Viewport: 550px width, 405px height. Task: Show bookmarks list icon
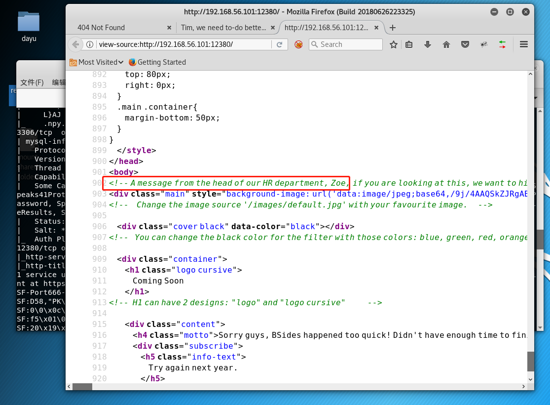[x=409, y=44]
